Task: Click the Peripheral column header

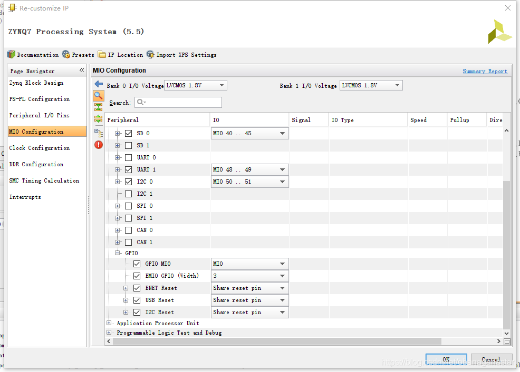Action: pos(158,120)
